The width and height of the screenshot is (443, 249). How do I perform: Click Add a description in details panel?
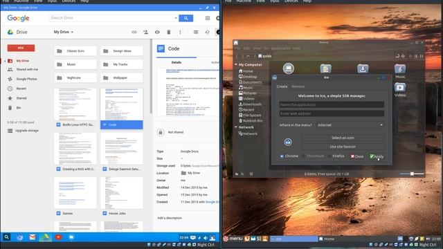[170, 218]
